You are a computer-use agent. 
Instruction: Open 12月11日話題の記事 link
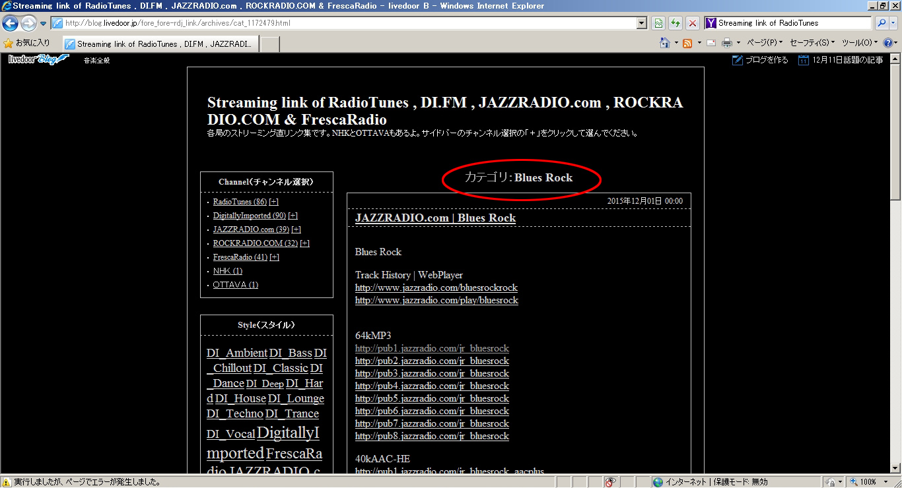point(841,60)
